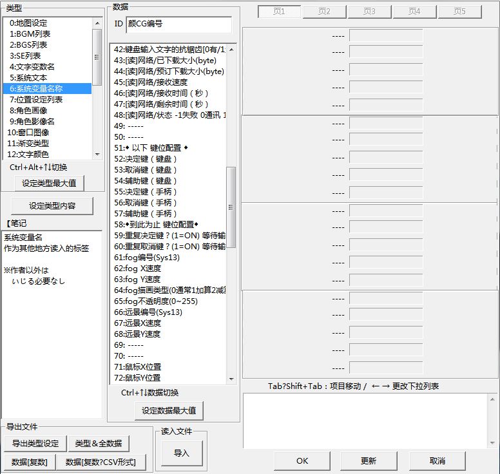Switch to the 页1 tab
Viewport: 500px width, 474px height.
(x=279, y=12)
